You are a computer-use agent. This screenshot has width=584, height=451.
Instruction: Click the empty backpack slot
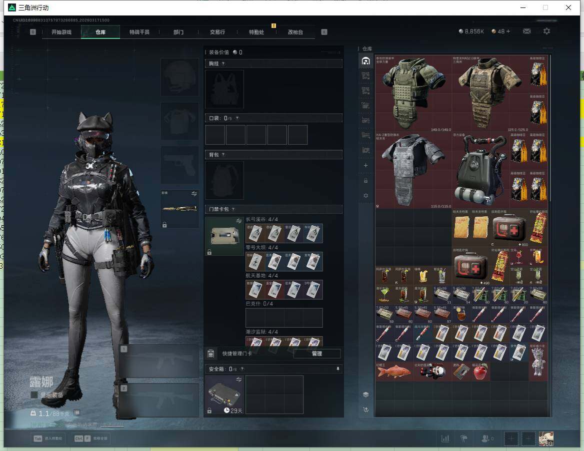(224, 180)
